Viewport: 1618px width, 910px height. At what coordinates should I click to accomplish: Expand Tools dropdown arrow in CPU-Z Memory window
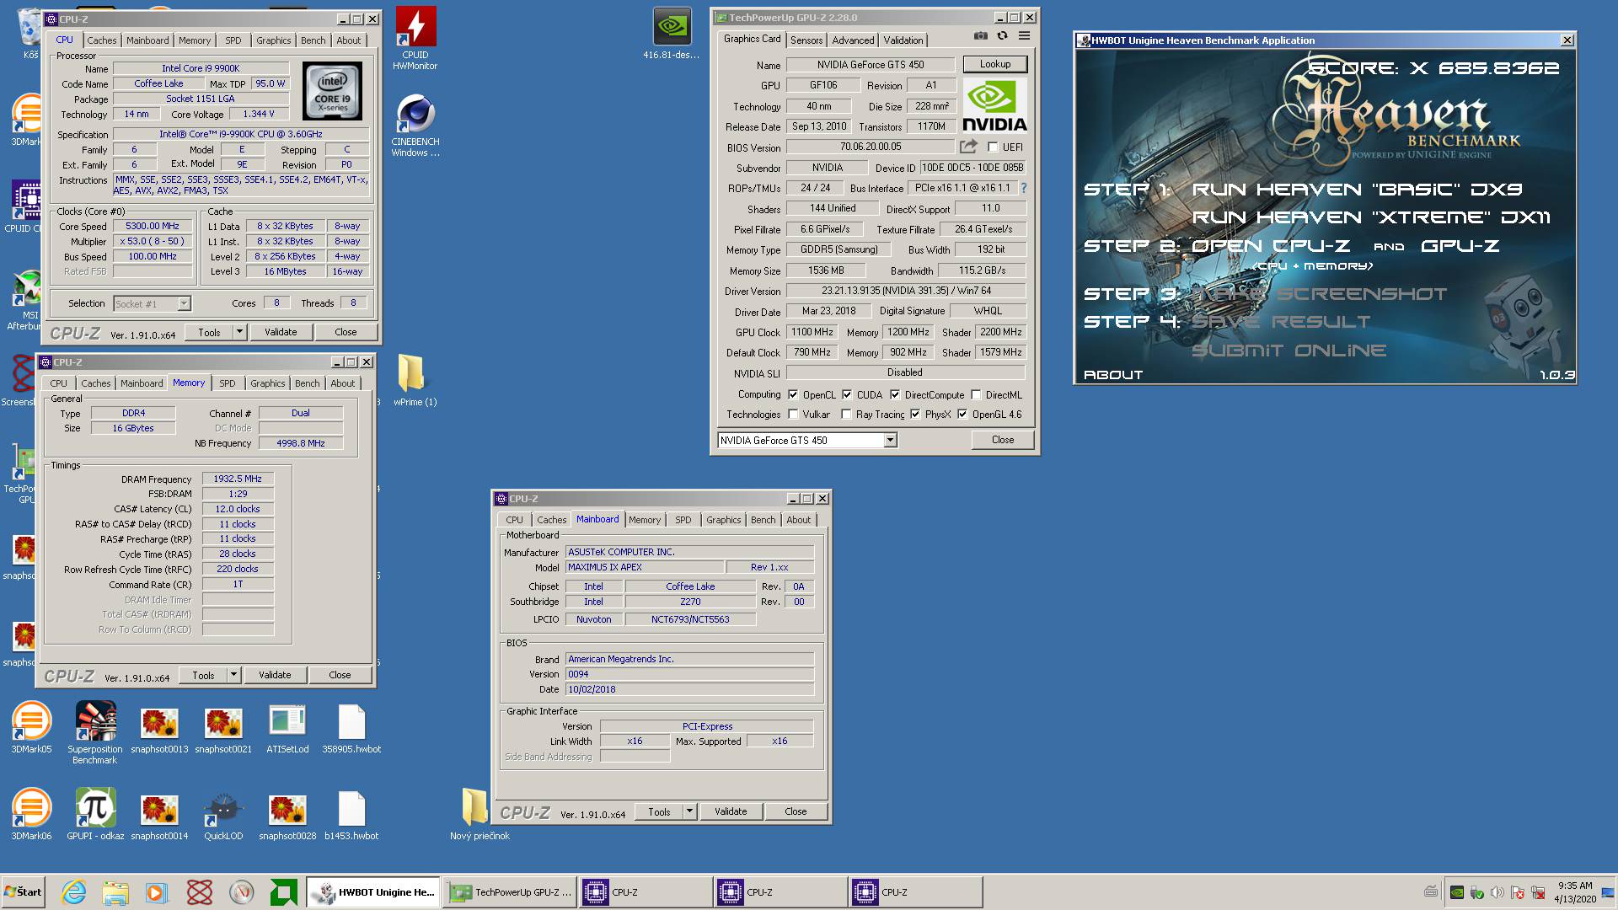[233, 675]
